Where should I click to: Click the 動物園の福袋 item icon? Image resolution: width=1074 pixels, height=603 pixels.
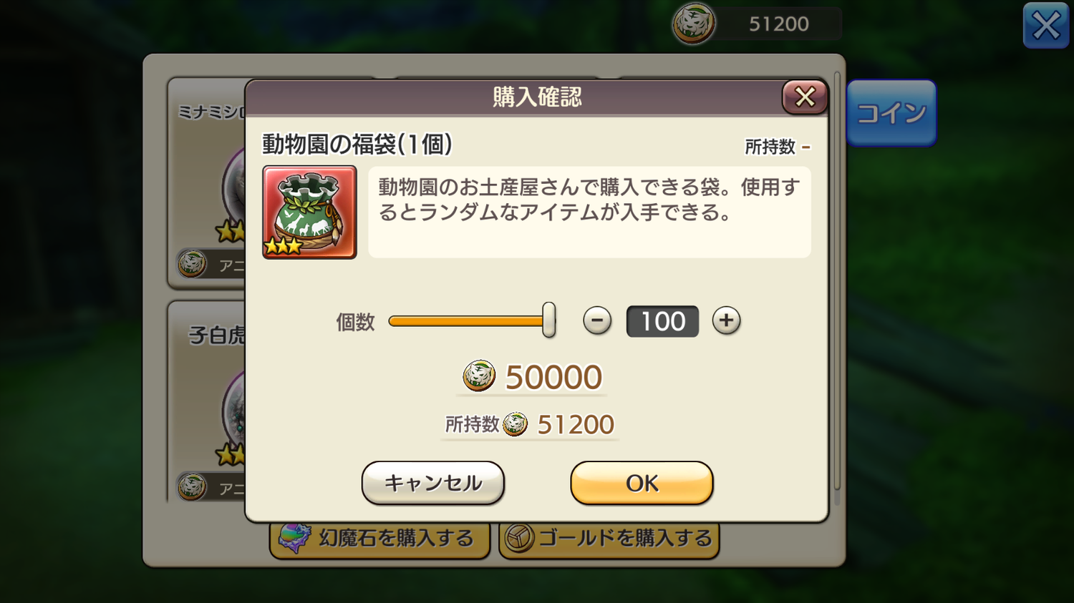[x=309, y=212]
